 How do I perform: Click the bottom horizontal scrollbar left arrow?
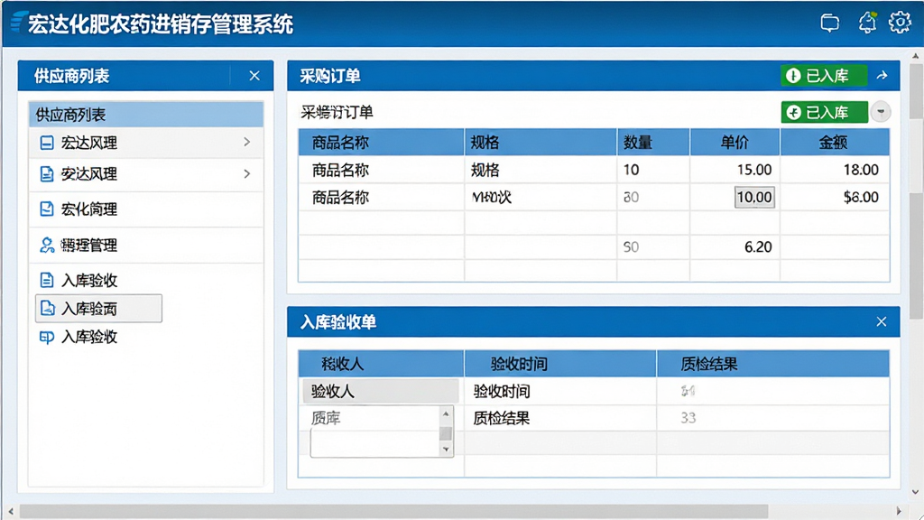(11, 511)
